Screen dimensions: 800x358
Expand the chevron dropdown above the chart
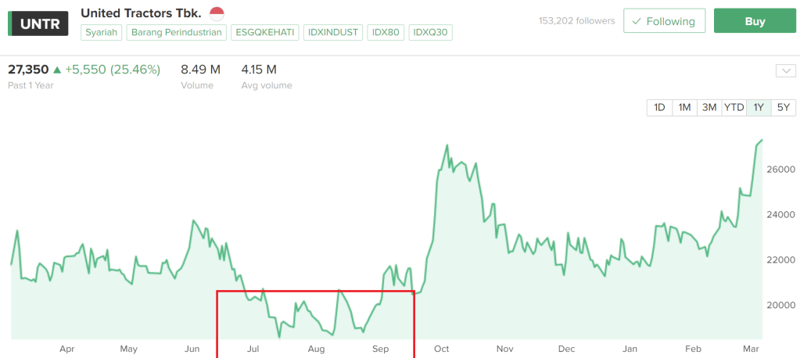point(785,71)
